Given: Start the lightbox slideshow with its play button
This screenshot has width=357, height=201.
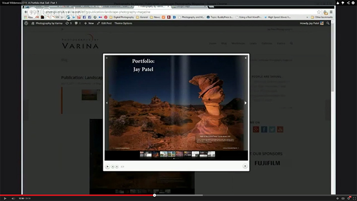Looking at the screenshot, I should pos(108,167).
